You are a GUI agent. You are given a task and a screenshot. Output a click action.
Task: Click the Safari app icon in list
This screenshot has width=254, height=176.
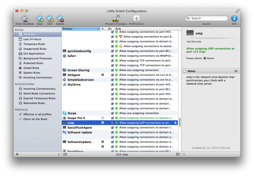click(x=64, y=56)
